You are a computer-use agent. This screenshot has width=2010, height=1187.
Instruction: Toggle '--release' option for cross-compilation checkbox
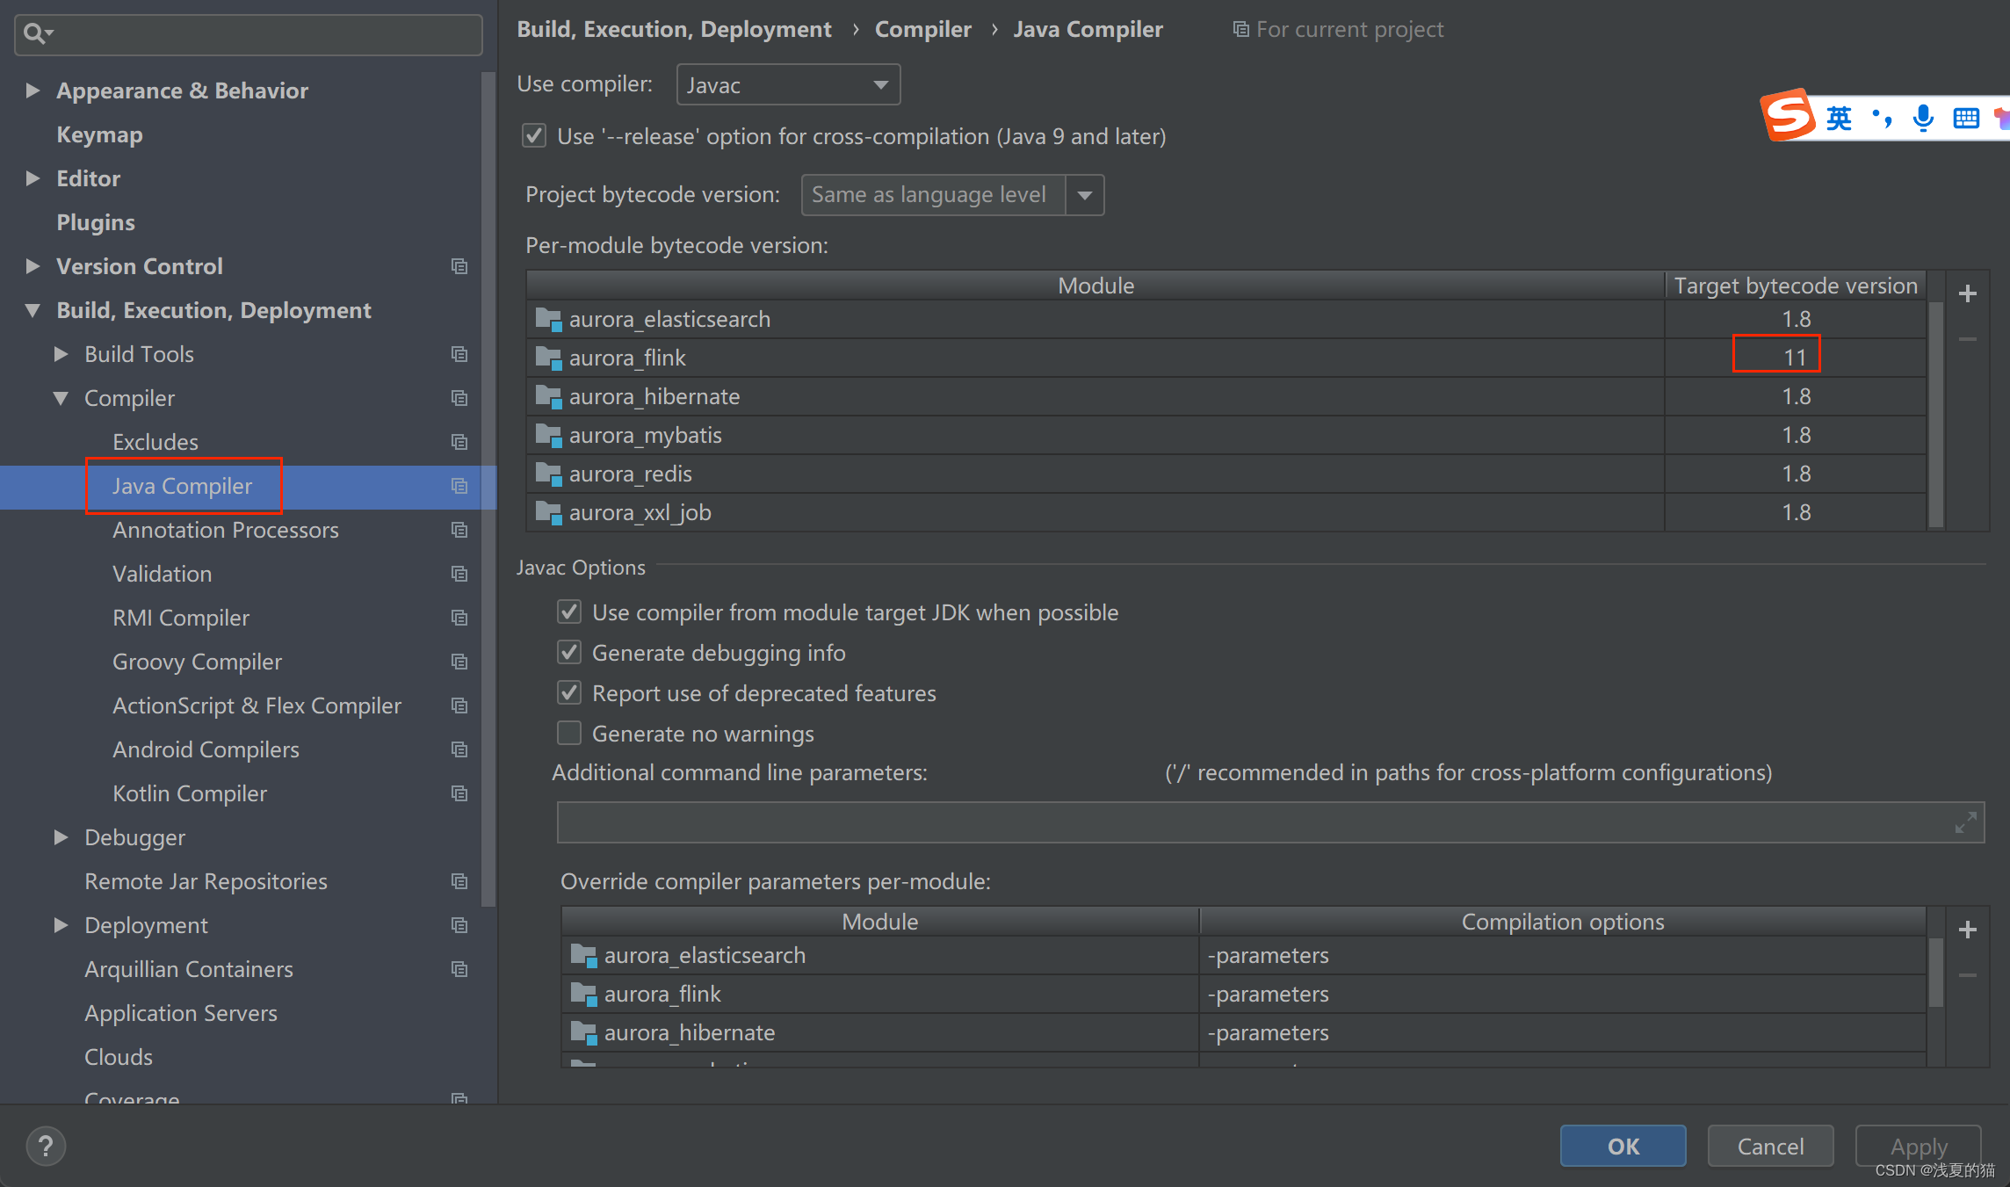534,136
